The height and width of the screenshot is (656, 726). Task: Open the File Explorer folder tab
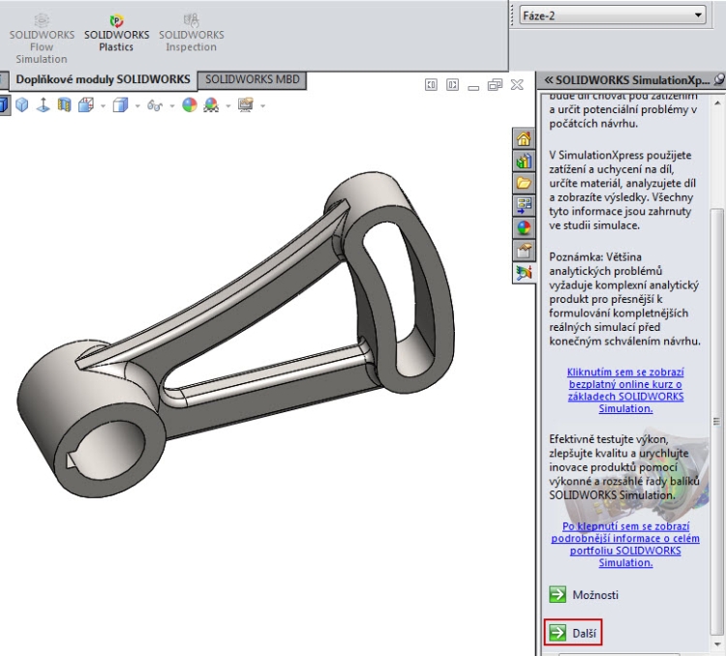tap(524, 183)
